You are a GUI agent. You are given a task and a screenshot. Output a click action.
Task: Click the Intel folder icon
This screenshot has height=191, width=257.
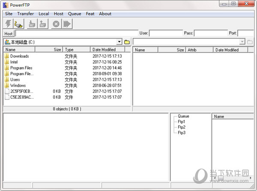click(x=7, y=62)
